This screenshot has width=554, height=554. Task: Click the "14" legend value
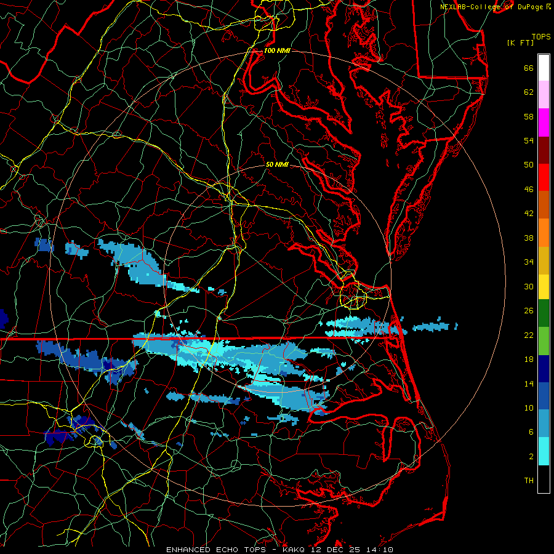tap(529, 384)
